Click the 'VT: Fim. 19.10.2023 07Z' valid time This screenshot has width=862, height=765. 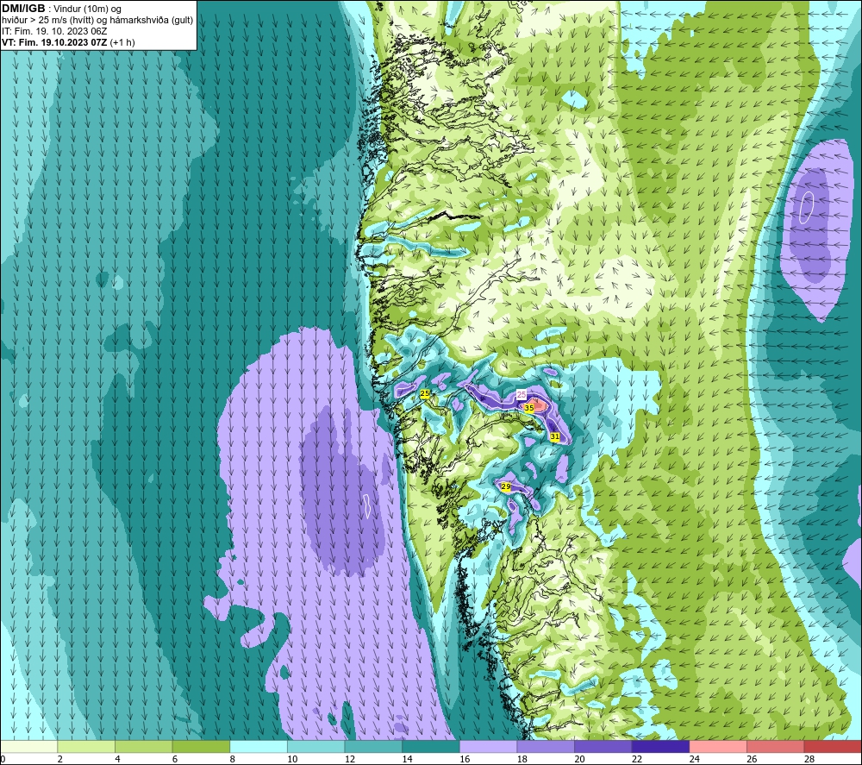[x=54, y=42]
